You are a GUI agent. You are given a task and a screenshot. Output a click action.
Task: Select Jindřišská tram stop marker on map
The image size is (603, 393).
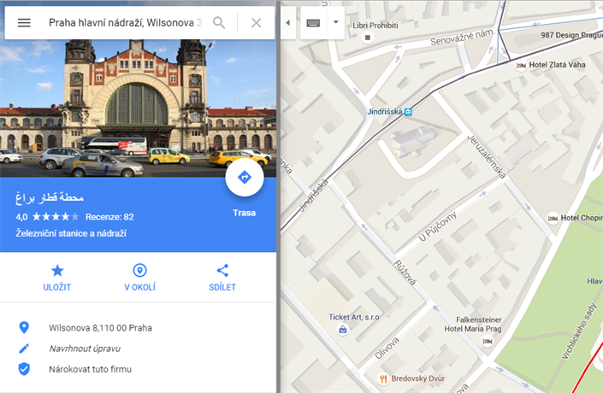coord(409,110)
